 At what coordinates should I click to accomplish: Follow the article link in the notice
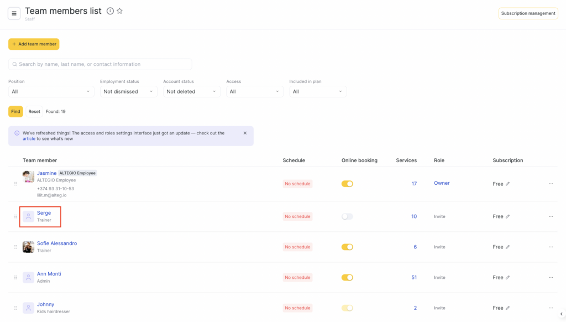click(x=29, y=139)
